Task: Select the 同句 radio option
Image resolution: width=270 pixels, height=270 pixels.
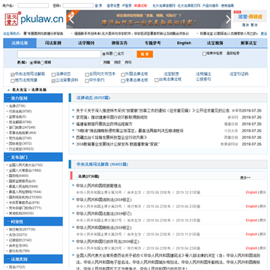Action: coord(123,63)
